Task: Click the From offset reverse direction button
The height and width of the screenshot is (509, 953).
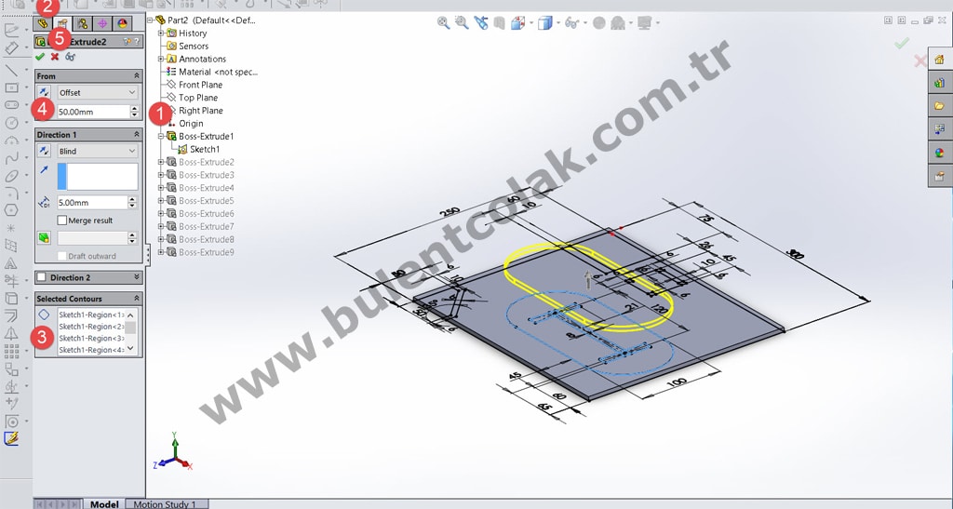Action: [44, 92]
